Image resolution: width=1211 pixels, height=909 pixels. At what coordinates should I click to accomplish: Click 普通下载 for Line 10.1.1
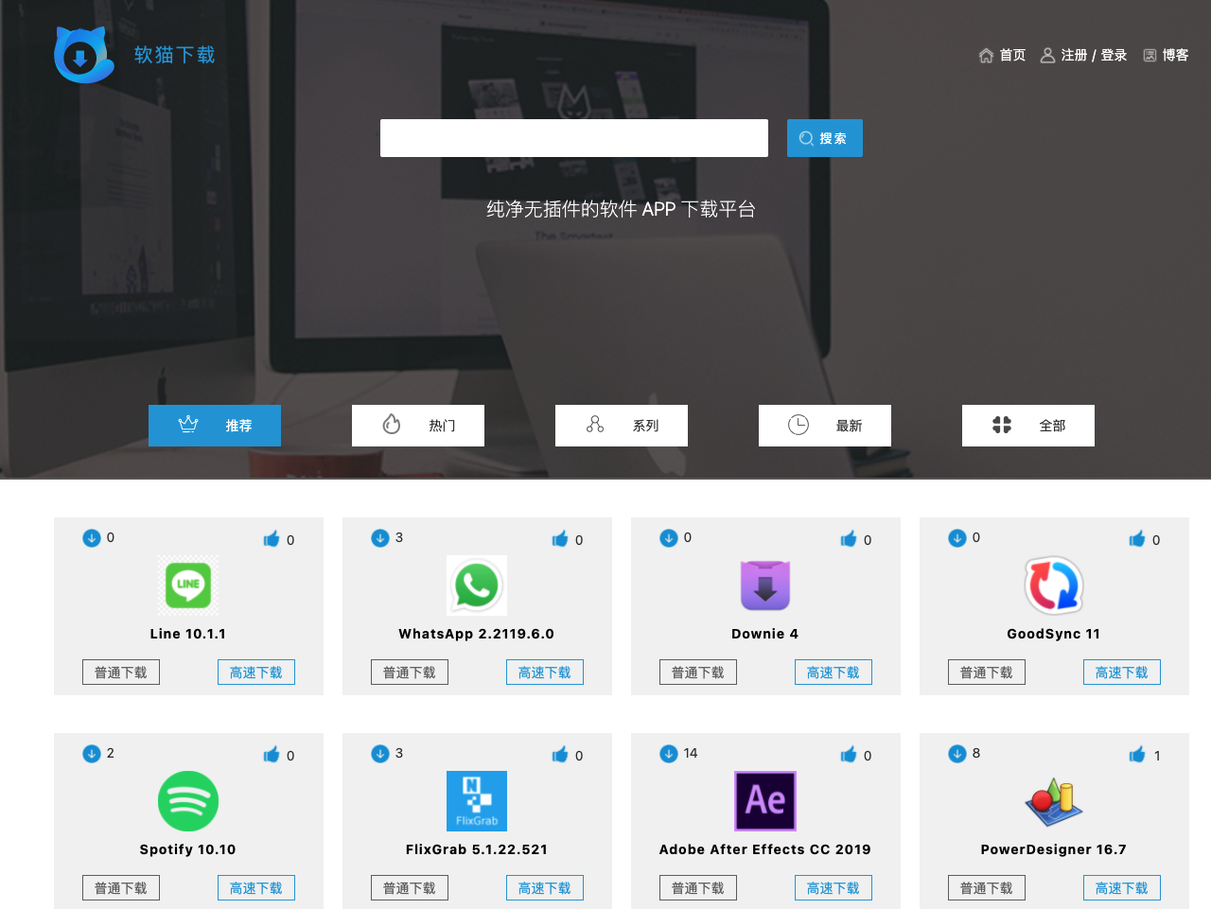pos(121,673)
